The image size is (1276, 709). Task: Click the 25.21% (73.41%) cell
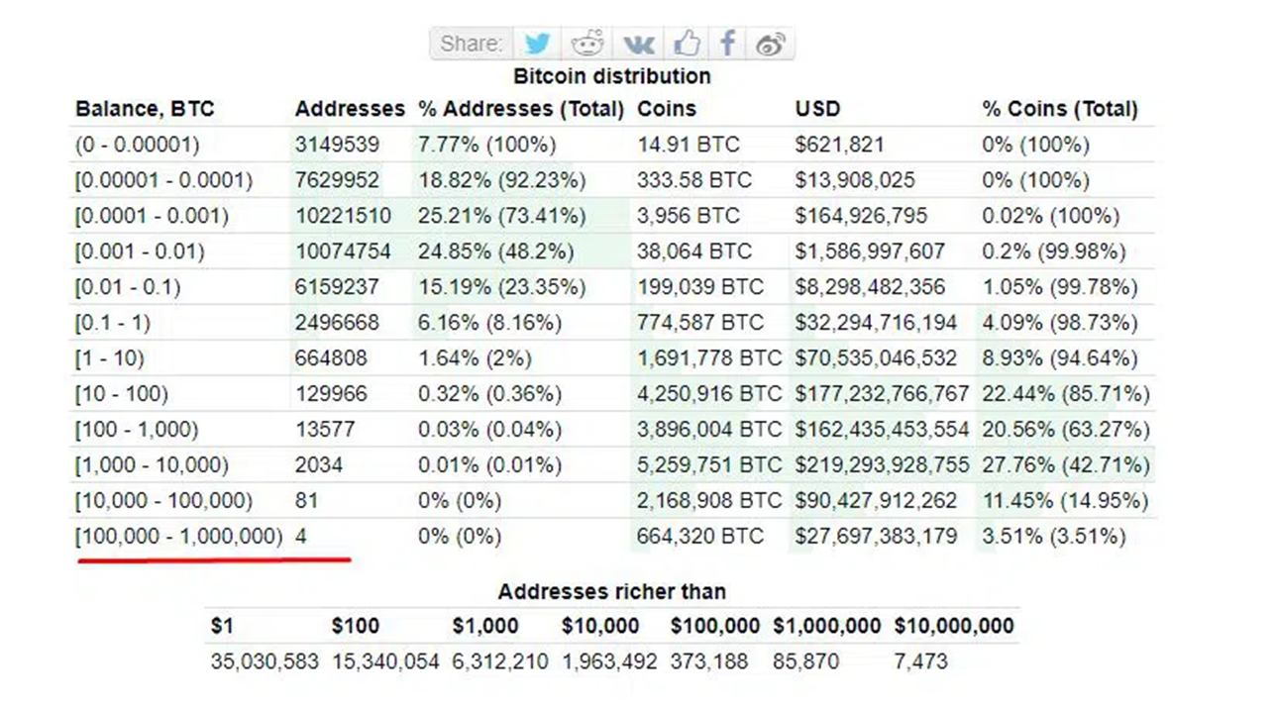click(502, 216)
